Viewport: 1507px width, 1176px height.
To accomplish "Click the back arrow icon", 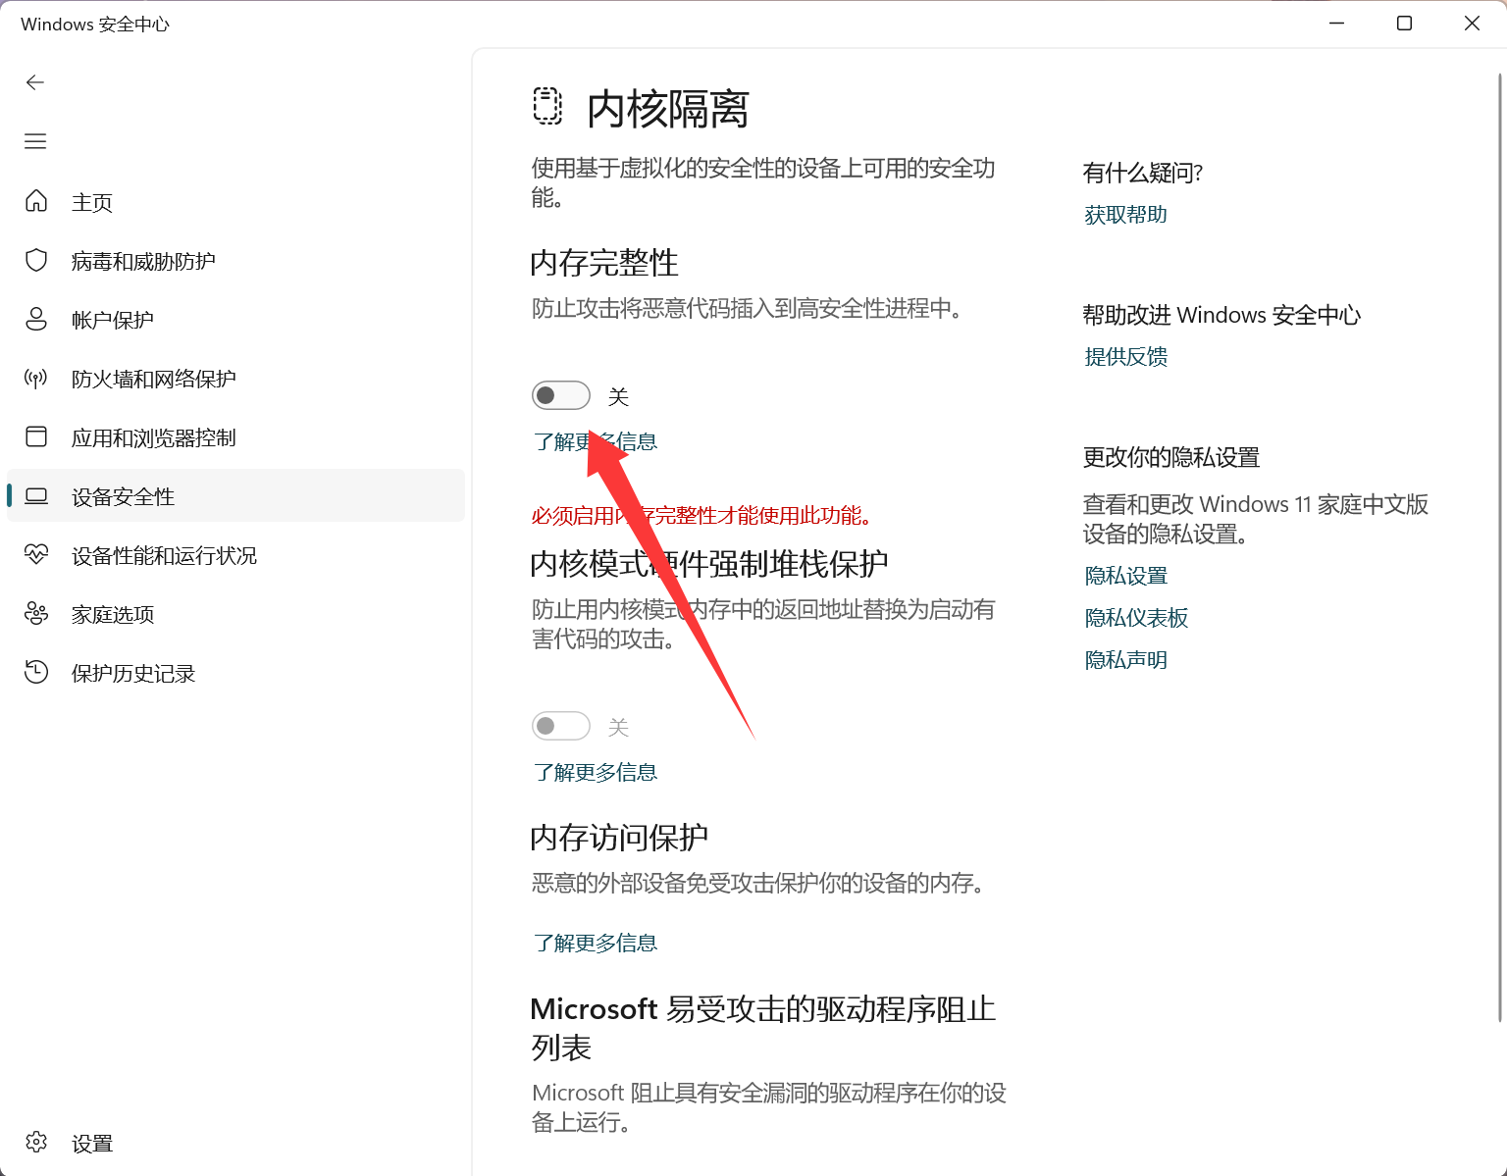I will [x=35, y=82].
